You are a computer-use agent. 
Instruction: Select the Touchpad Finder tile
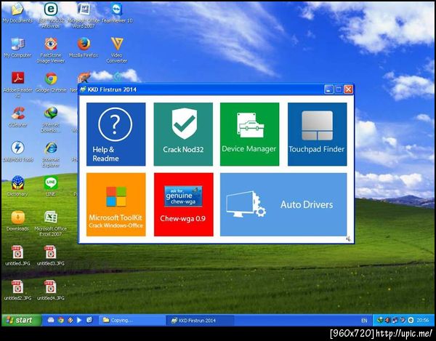(317, 134)
